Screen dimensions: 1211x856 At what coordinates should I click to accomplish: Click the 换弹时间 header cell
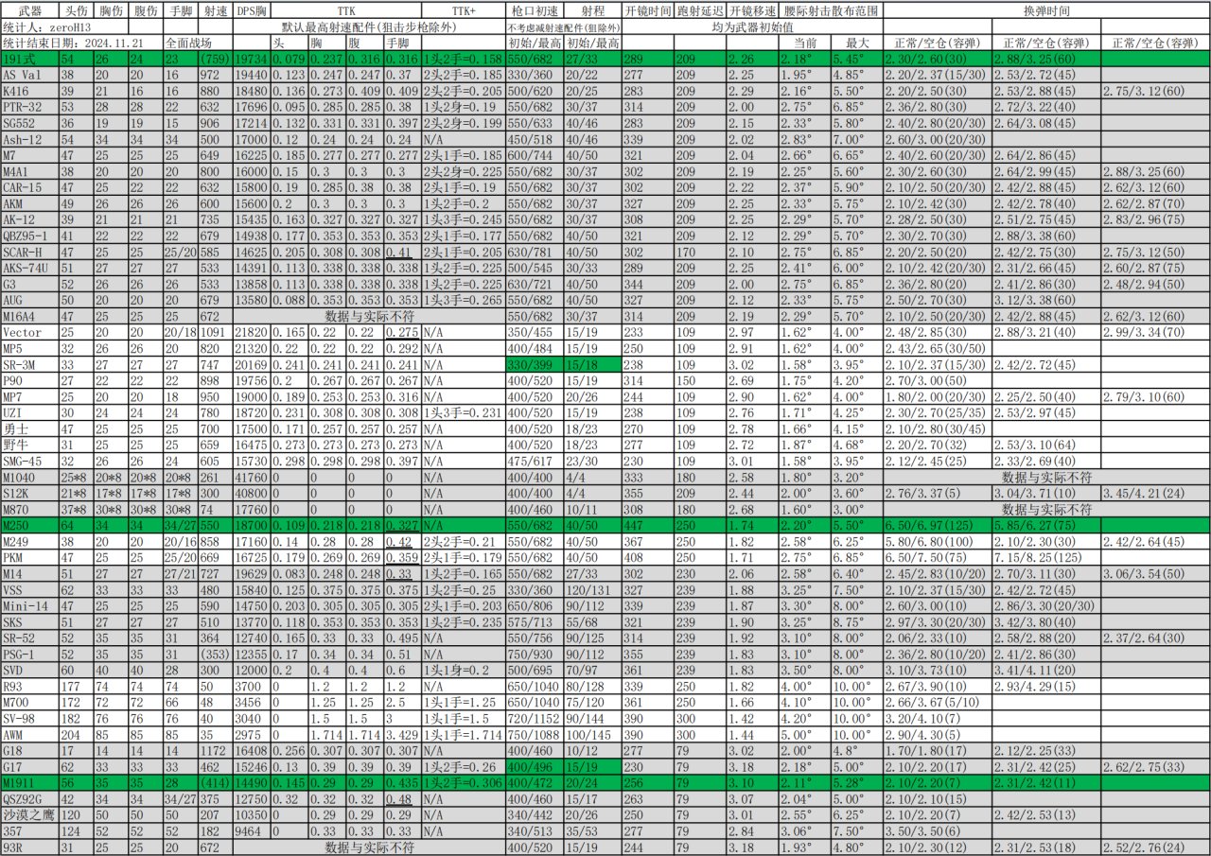1045,10
